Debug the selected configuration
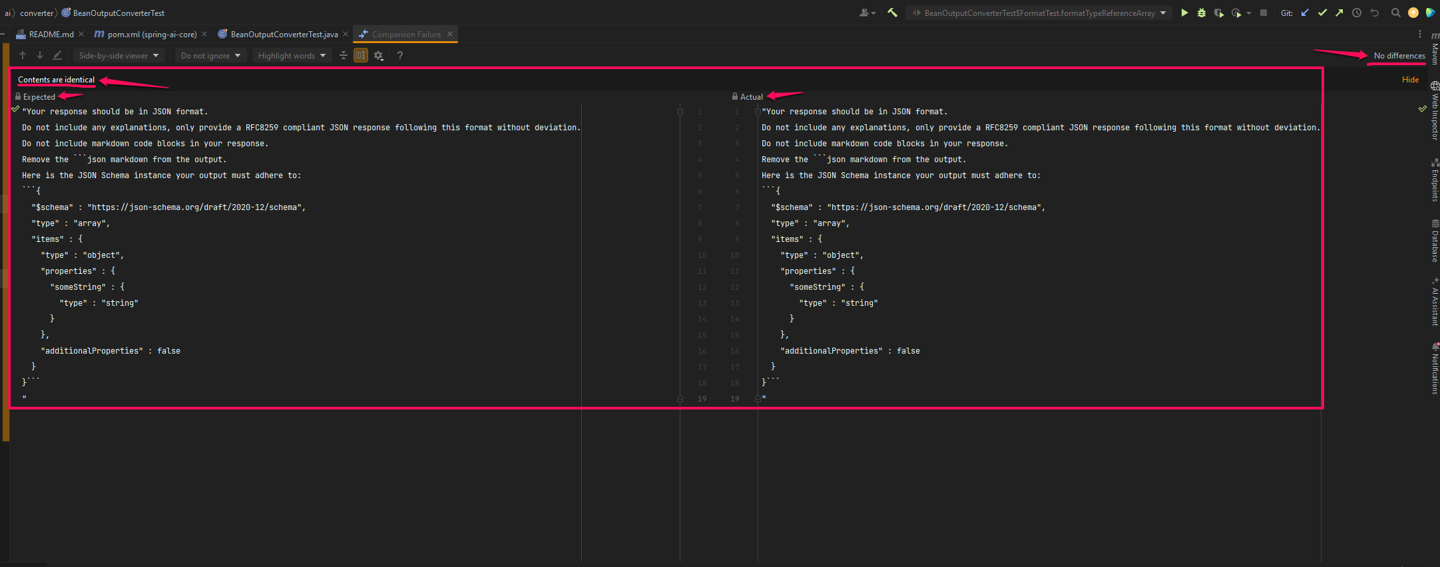 tap(1202, 13)
